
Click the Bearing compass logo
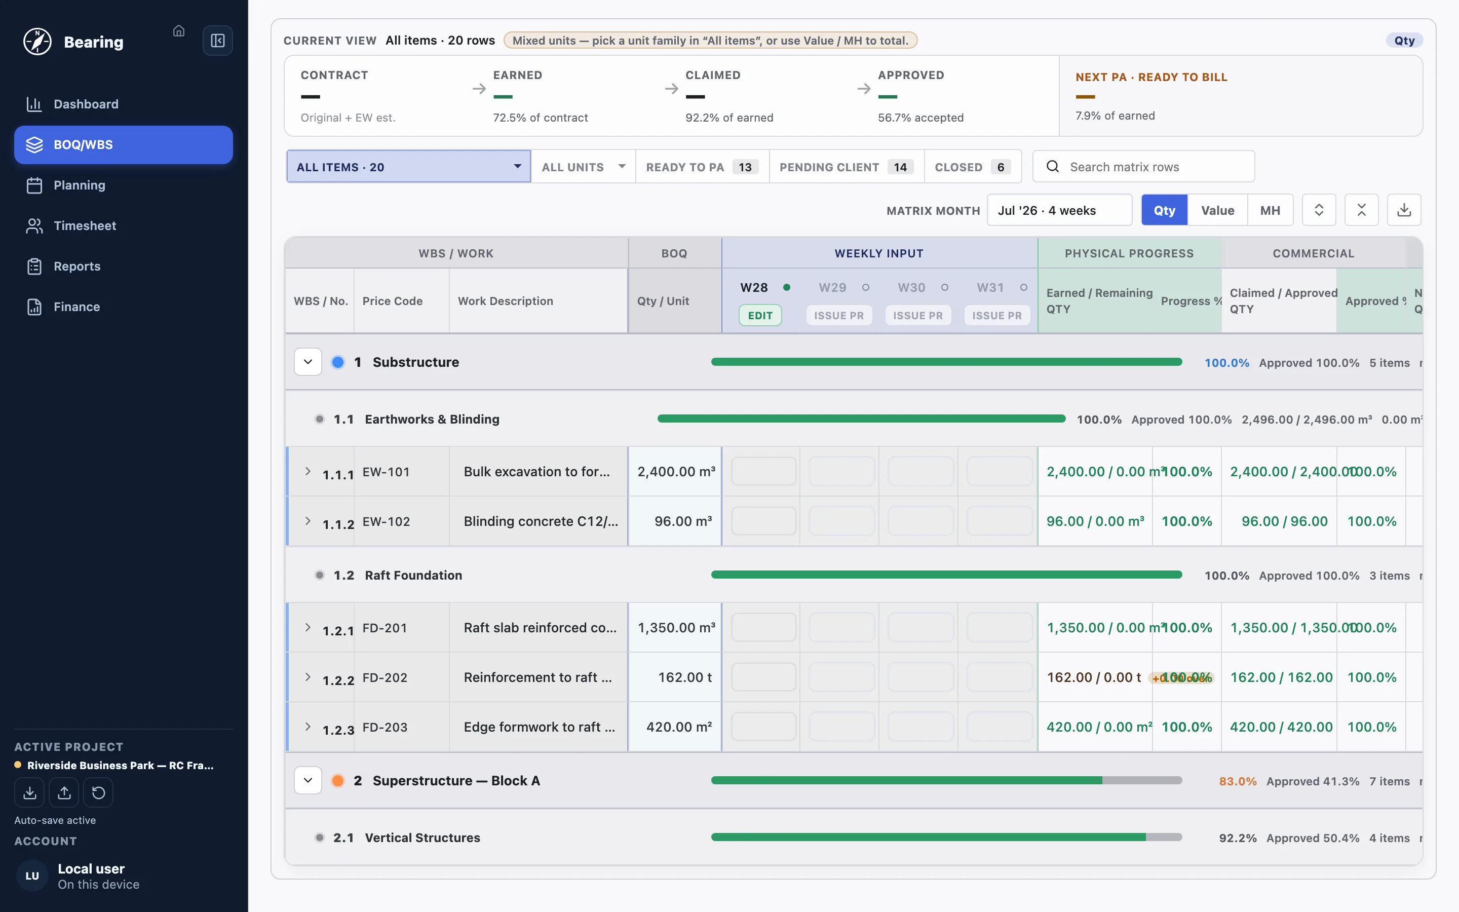(37, 42)
